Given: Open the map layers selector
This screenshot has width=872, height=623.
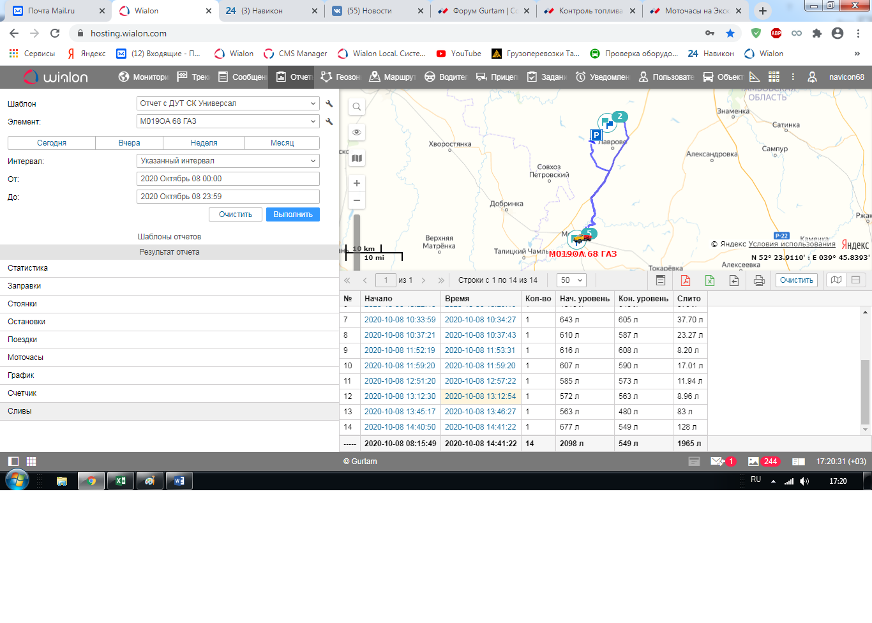Looking at the screenshot, I should [357, 158].
